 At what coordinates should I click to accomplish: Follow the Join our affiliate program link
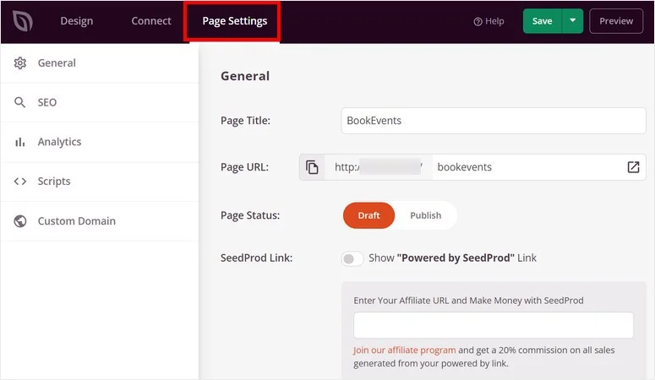tap(404, 350)
